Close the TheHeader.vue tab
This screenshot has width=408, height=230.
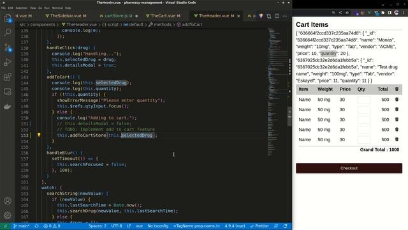coord(238,16)
